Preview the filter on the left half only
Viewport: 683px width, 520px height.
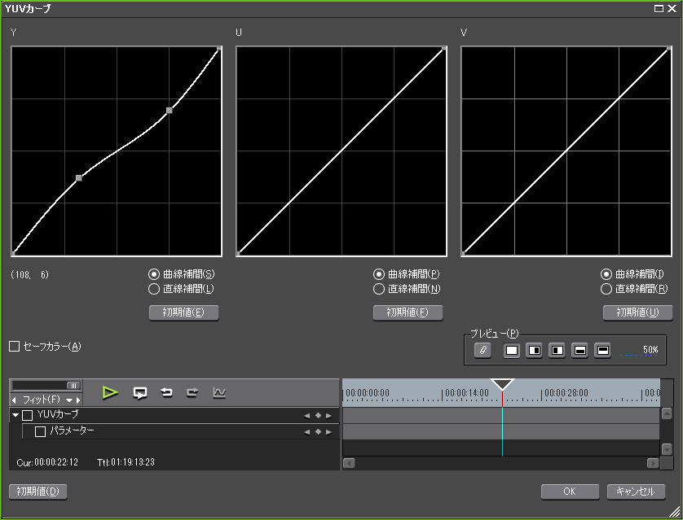point(535,350)
